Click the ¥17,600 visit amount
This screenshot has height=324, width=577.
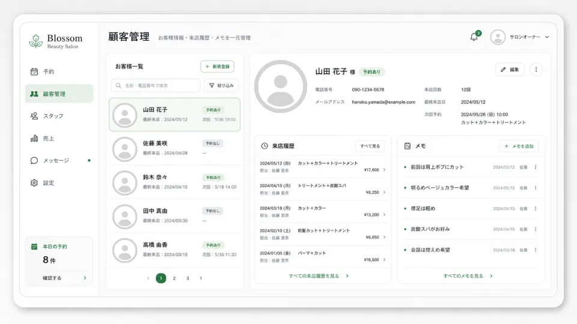pos(371,170)
